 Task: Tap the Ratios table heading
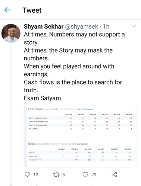(32, 144)
